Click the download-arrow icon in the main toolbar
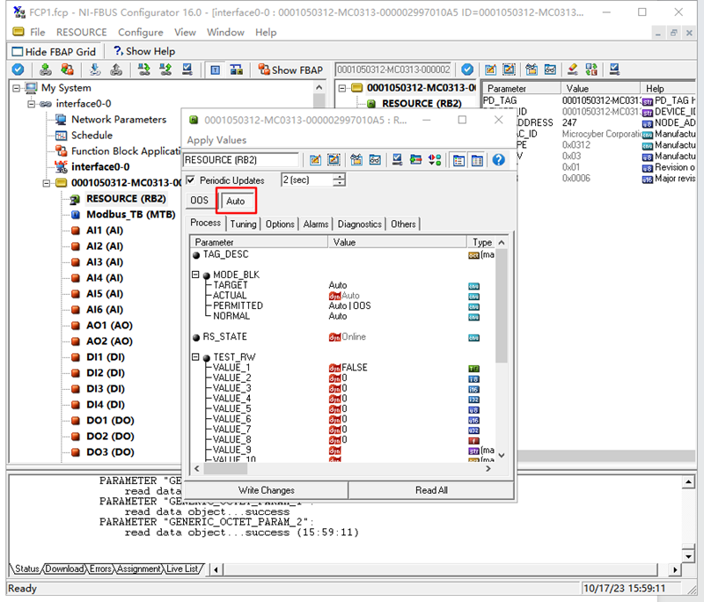This screenshot has width=704, height=602. point(95,70)
